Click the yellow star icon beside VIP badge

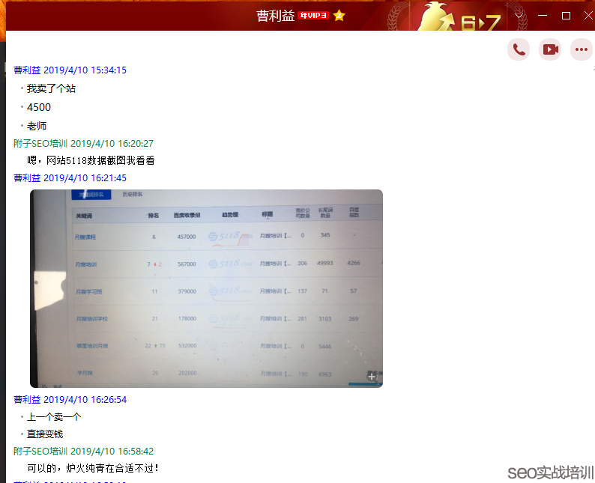point(339,16)
